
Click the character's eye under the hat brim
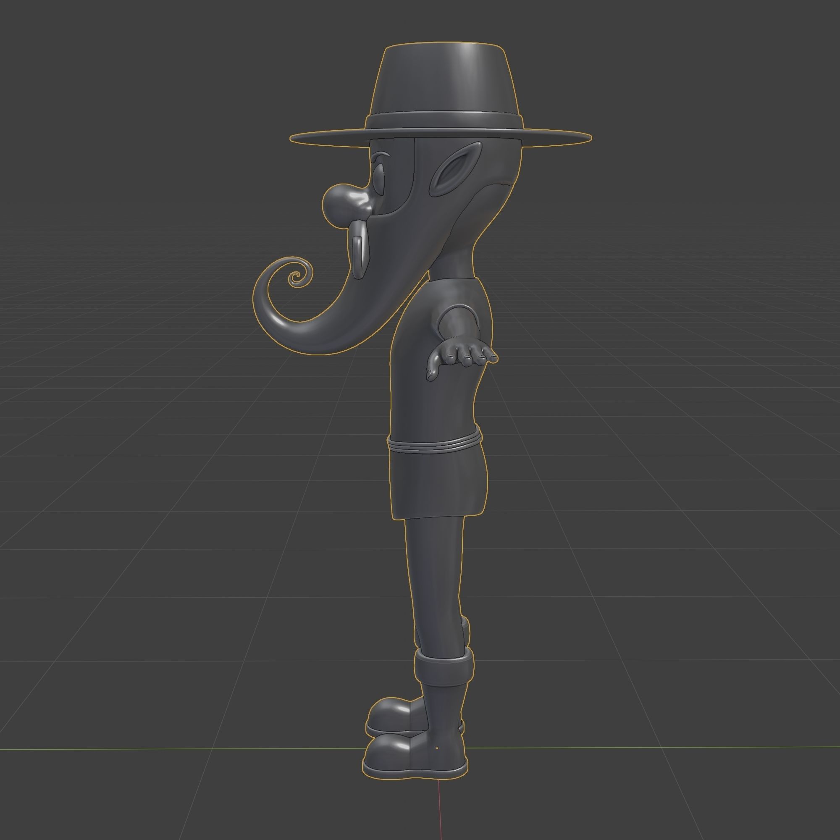coord(378,180)
